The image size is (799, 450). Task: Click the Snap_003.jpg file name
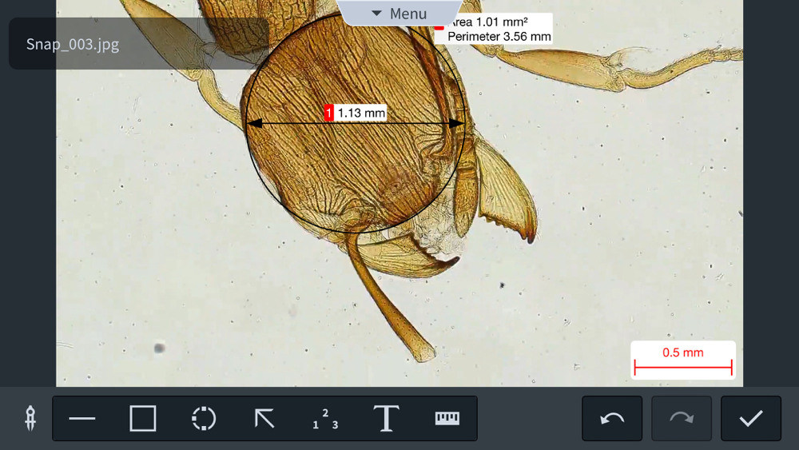pyautogui.click(x=73, y=44)
